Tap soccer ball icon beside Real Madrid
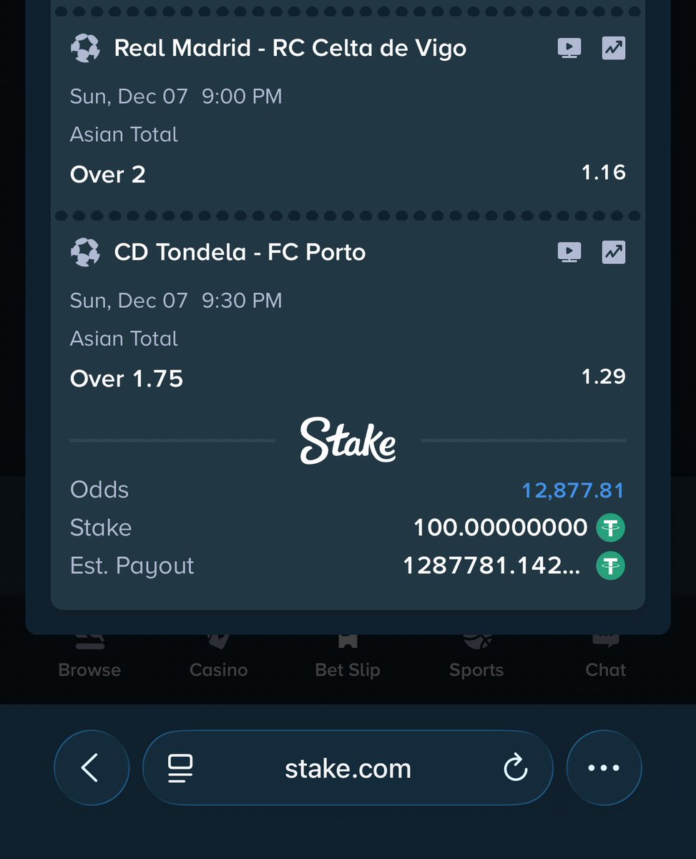The image size is (696, 859). click(85, 48)
